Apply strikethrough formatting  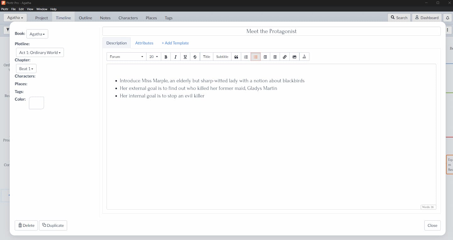[x=195, y=56]
